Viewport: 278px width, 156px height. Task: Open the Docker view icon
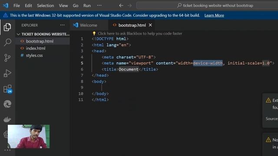[x=7, y=120]
